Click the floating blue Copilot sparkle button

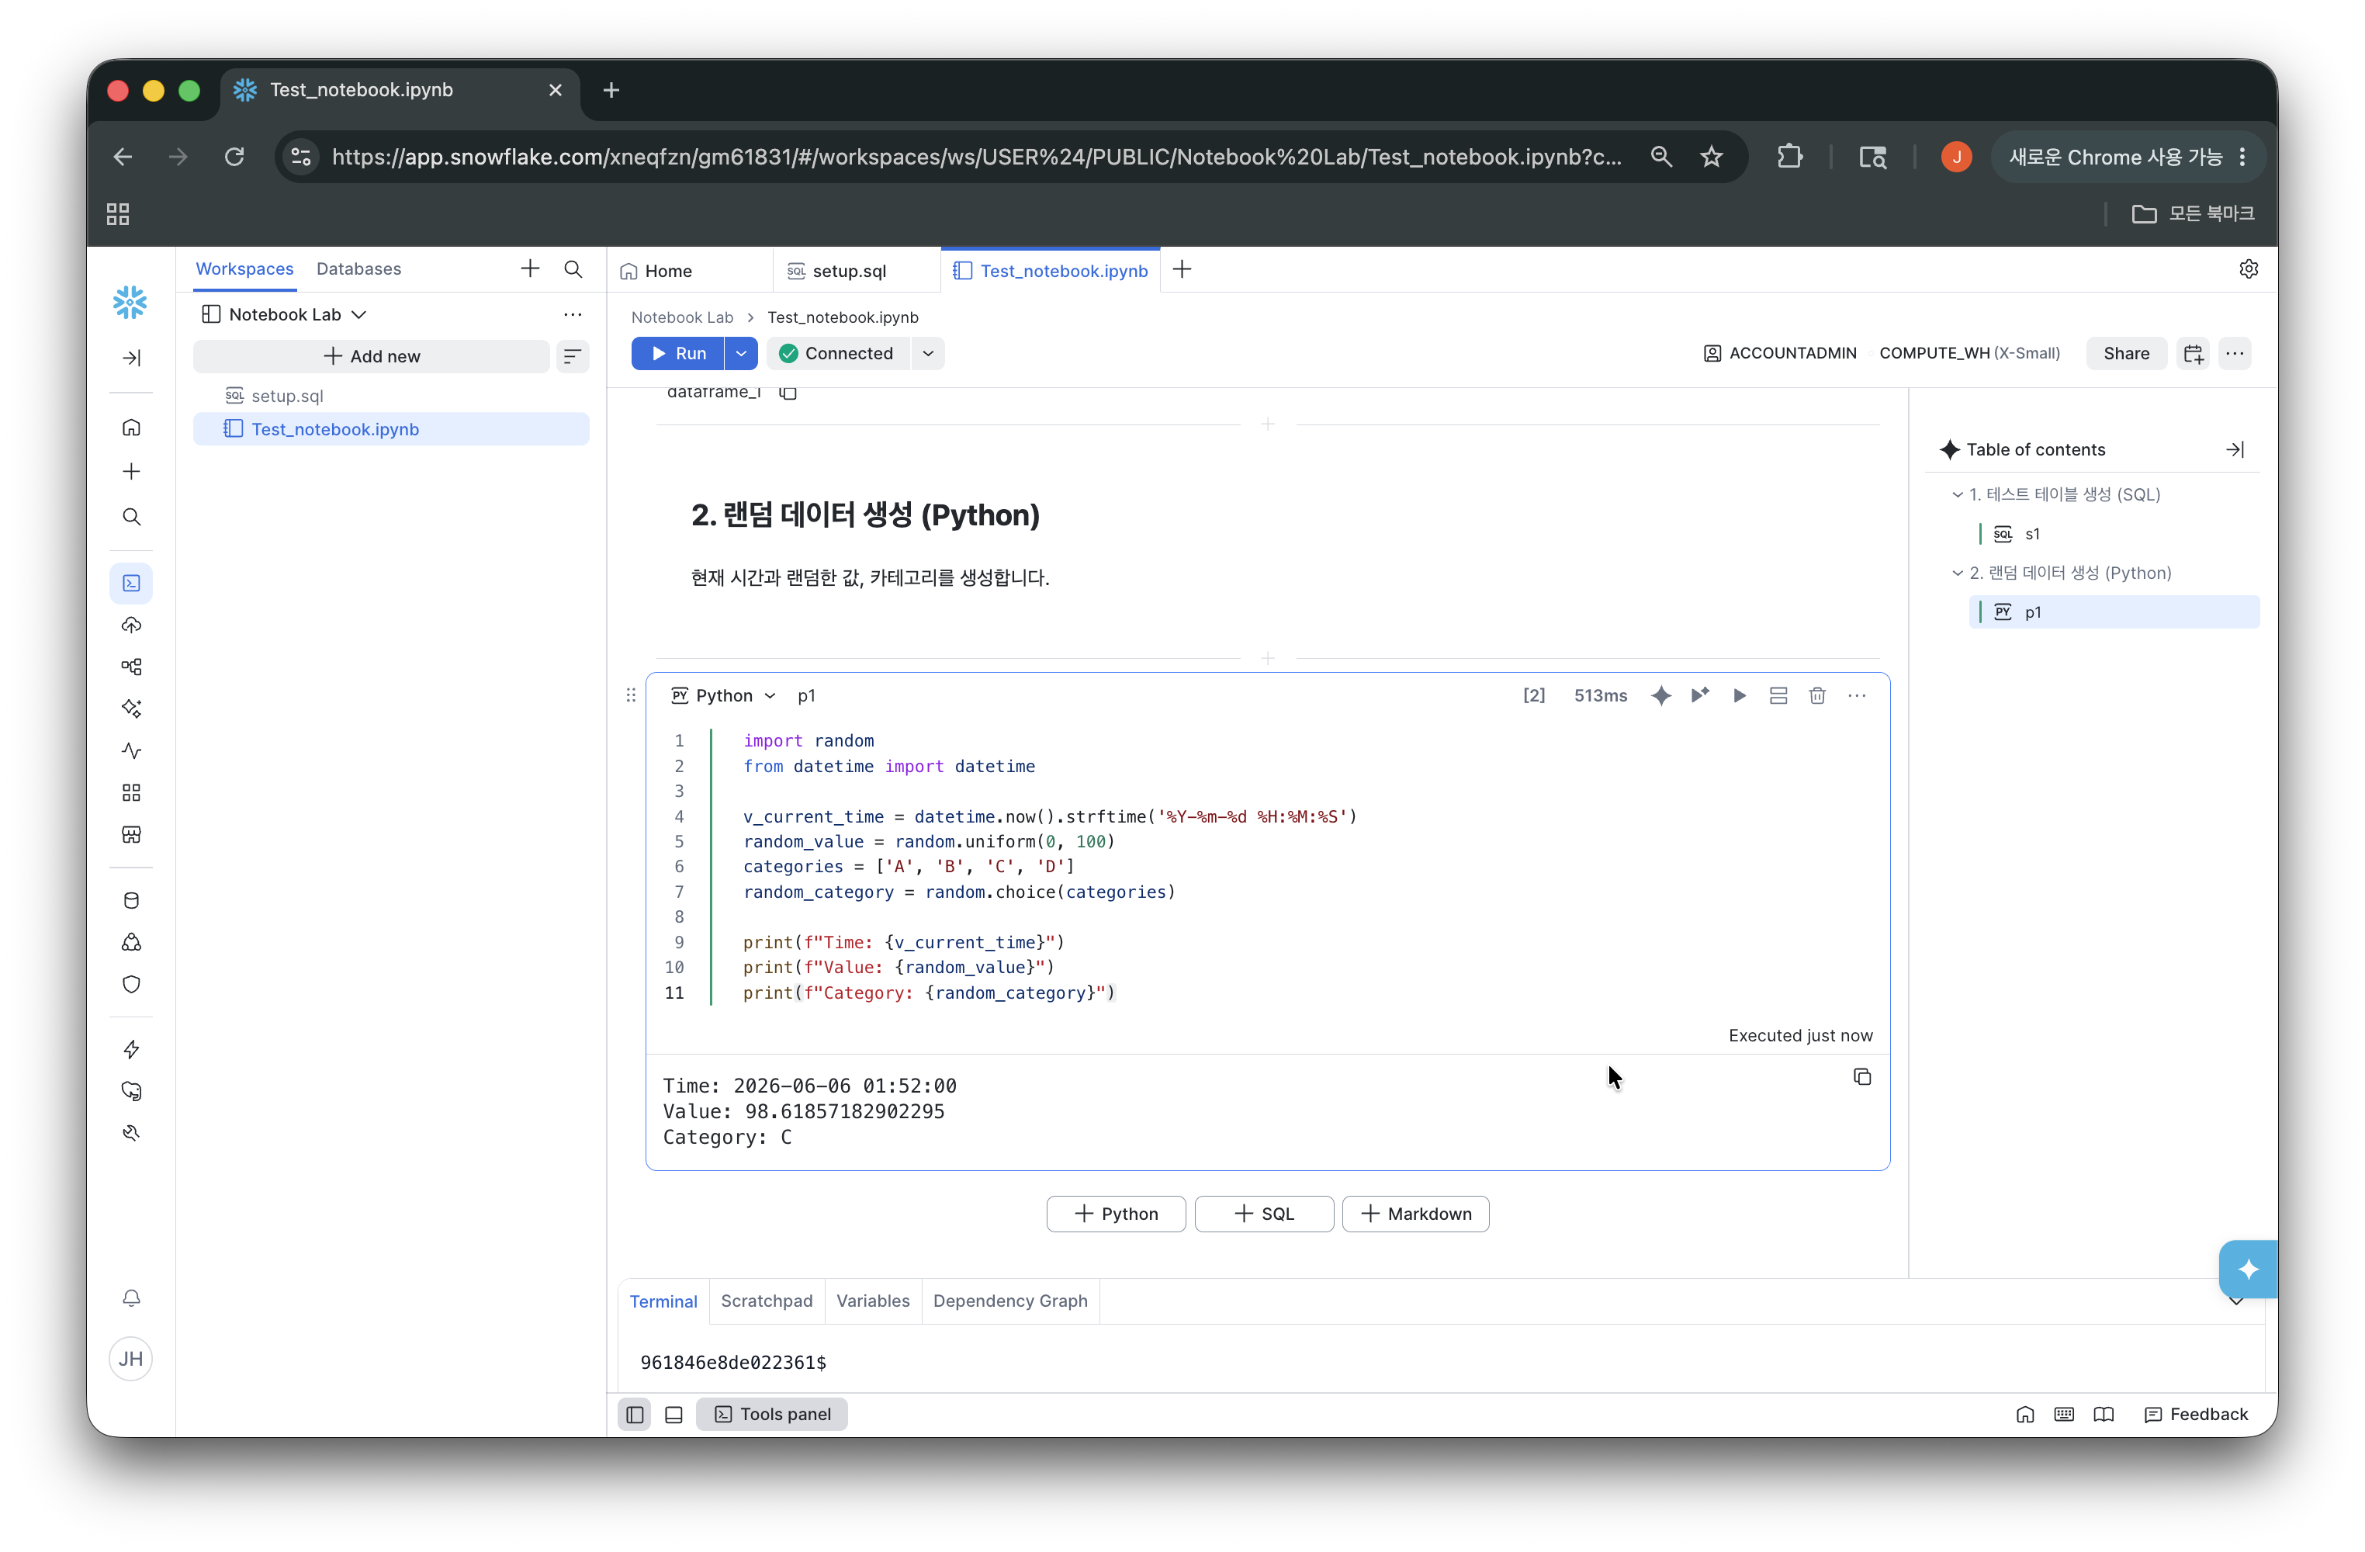click(x=2248, y=1269)
